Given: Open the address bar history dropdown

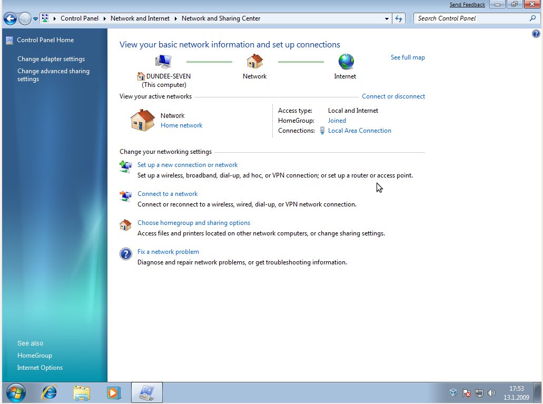Looking at the screenshot, I should point(387,19).
